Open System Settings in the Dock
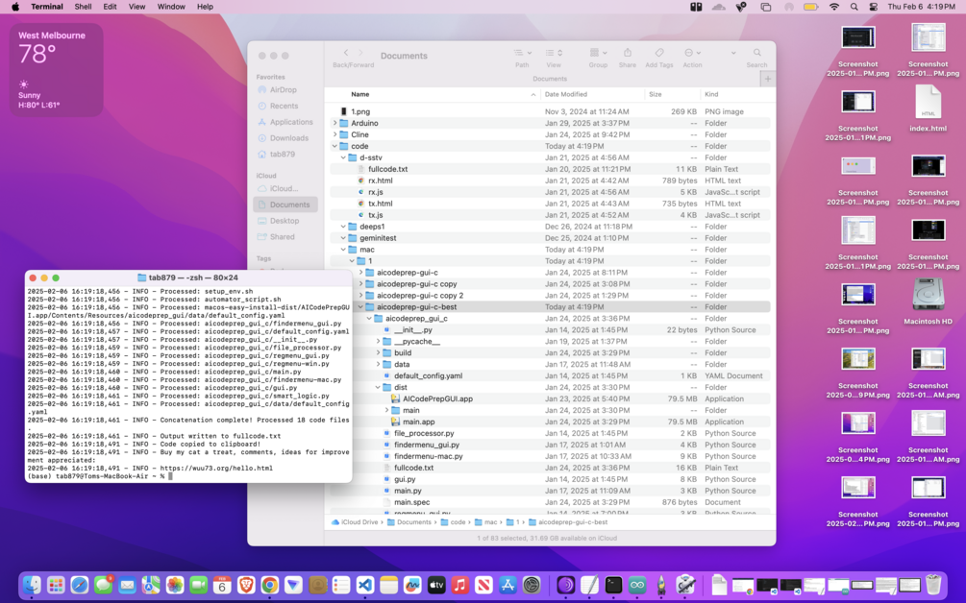 (x=532, y=585)
